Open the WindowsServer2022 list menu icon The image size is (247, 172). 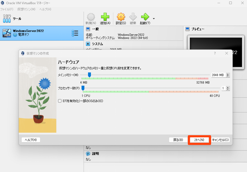point(75,33)
